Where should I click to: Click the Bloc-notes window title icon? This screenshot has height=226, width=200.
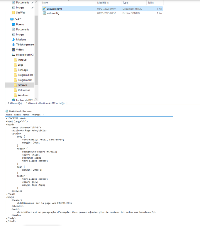pos(7,111)
